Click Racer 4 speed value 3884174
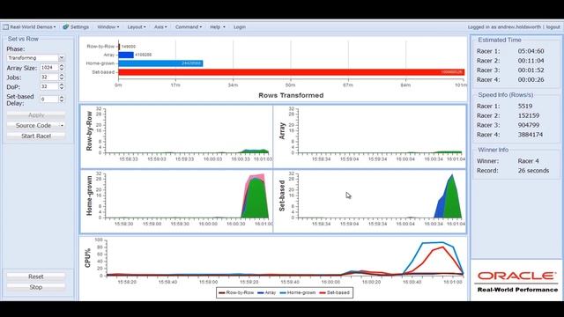564x317 pixels. (531, 135)
